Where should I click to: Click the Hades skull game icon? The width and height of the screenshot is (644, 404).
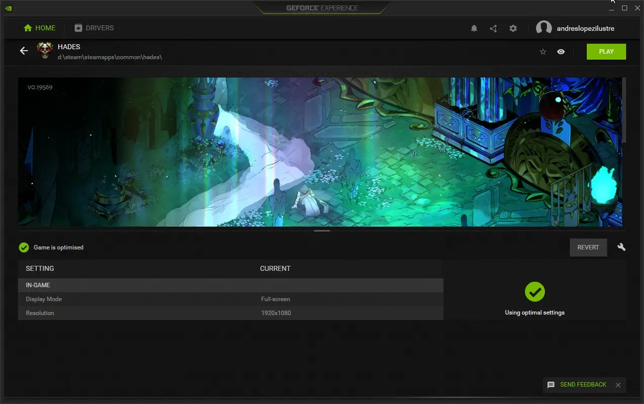(x=45, y=50)
